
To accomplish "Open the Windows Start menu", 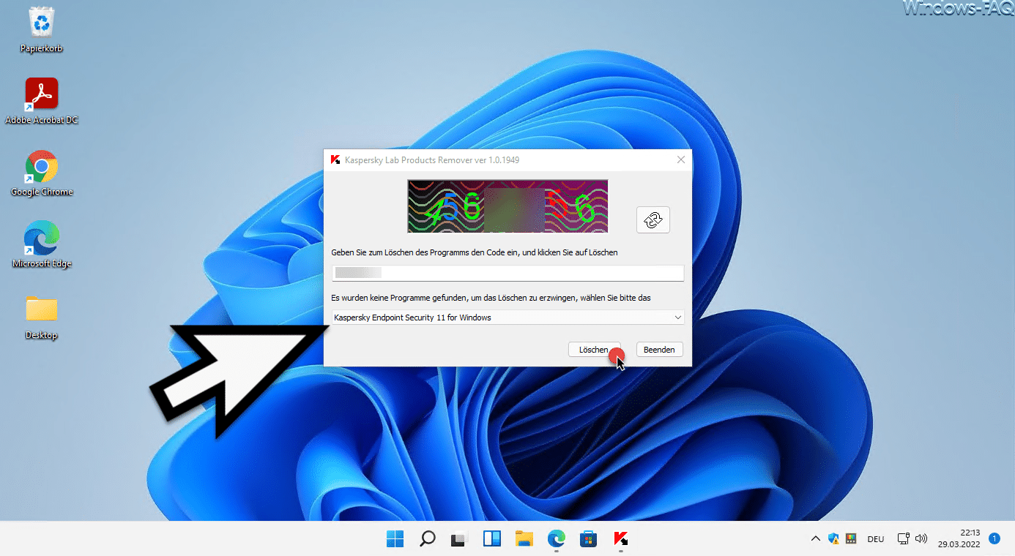I will coord(395,539).
